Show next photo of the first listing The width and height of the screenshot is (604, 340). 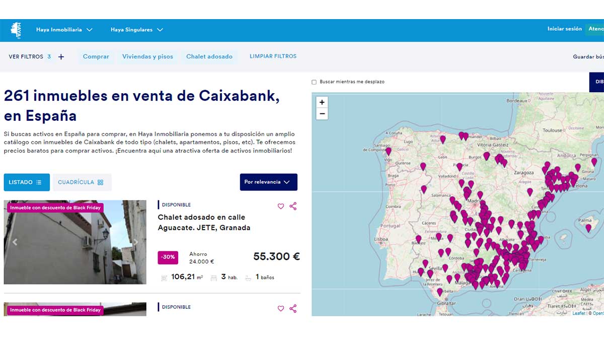click(135, 242)
